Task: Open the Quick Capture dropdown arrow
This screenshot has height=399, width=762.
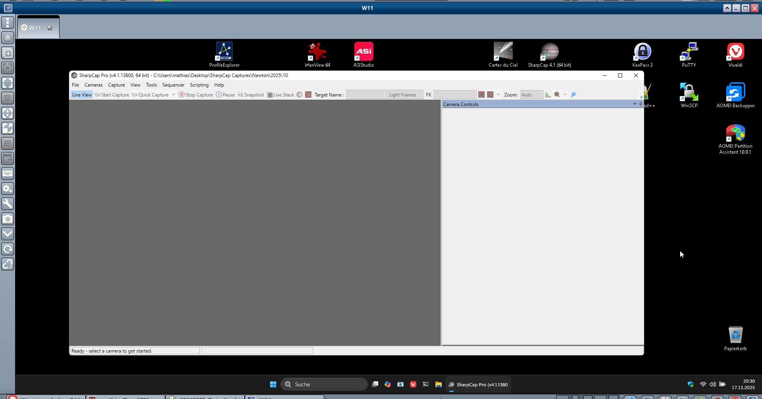Action: pos(173,94)
